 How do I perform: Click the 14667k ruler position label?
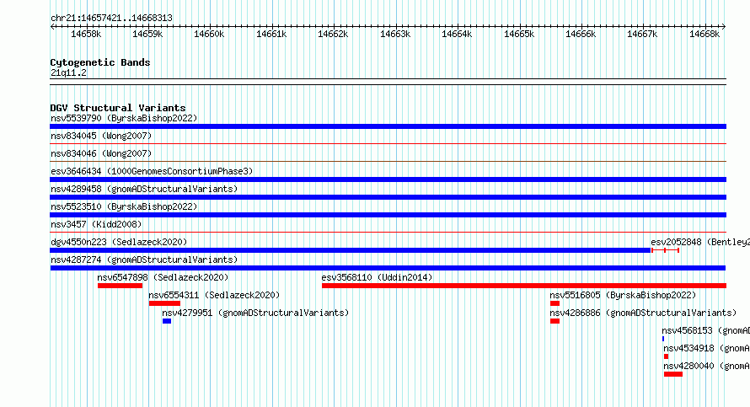[642, 34]
